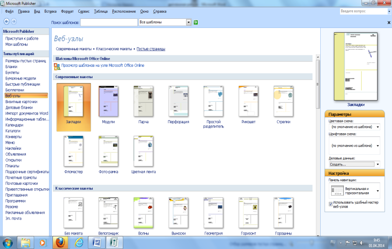Click the template list vertical scrollbar
Screen dimensions: 392x249
(318, 84)
